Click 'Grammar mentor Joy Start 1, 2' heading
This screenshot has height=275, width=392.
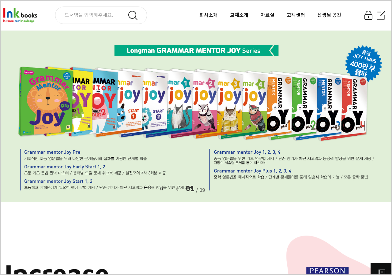point(58,182)
